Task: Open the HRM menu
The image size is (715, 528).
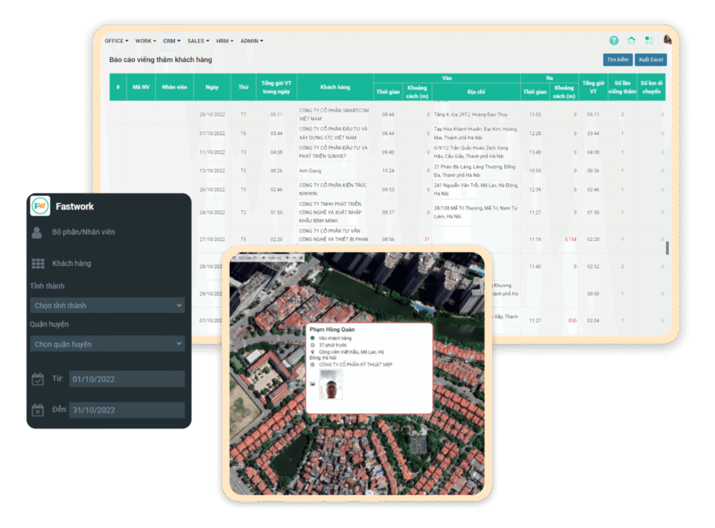Action: (x=224, y=41)
